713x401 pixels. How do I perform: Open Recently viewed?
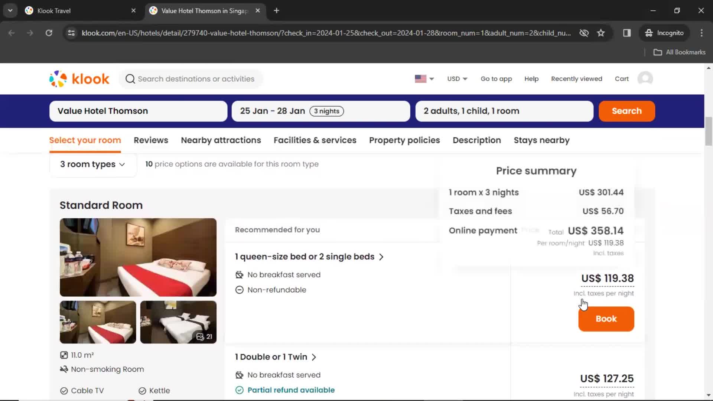pos(576,79)
